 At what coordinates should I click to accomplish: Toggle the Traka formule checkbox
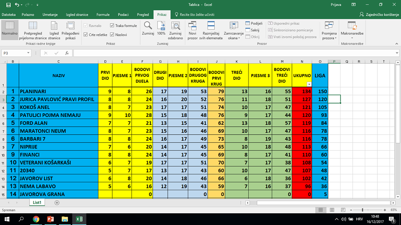(x=112, y=26)
